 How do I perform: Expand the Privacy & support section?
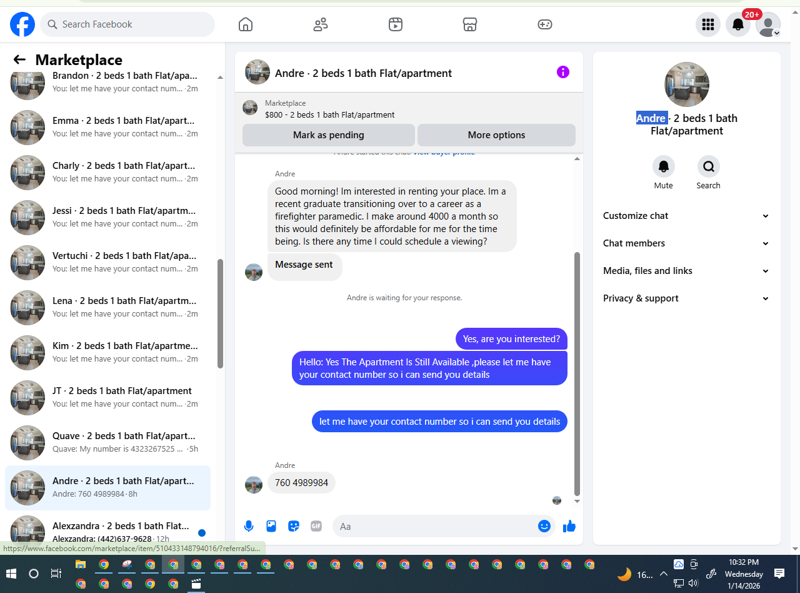click(x=686, y=298)
